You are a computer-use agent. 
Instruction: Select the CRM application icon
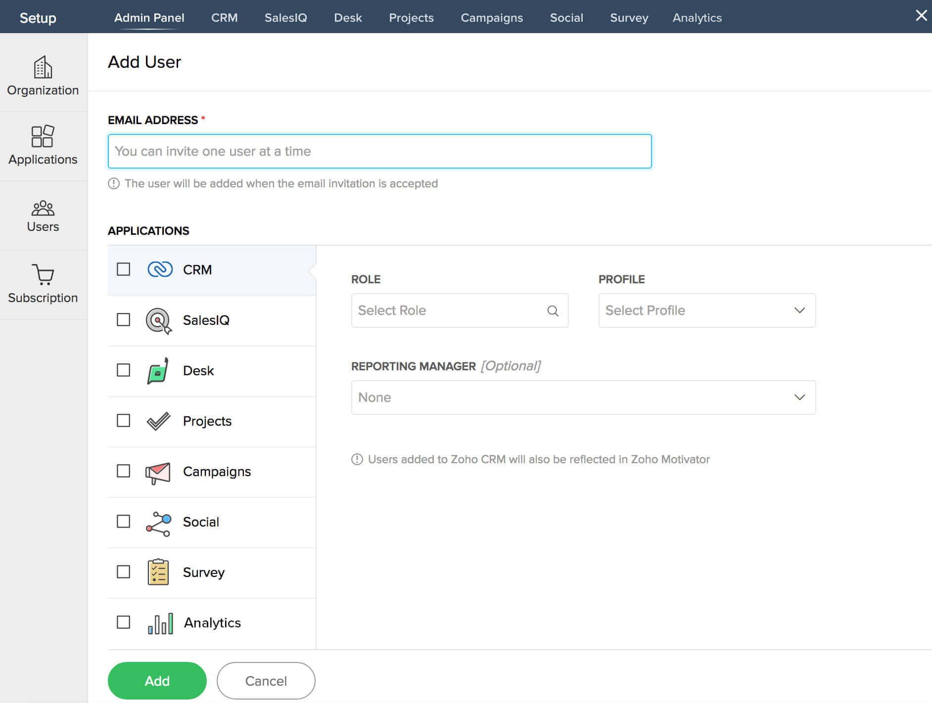(159, 269)
